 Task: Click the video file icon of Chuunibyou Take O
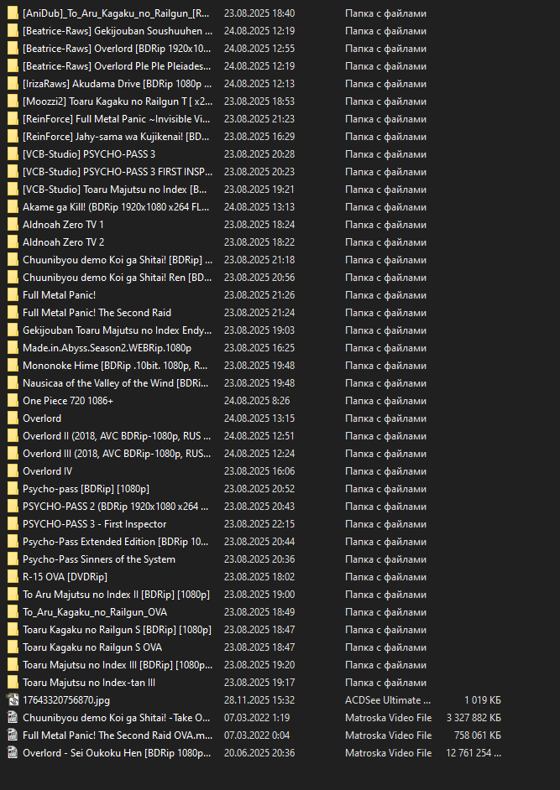coord(13,717)
